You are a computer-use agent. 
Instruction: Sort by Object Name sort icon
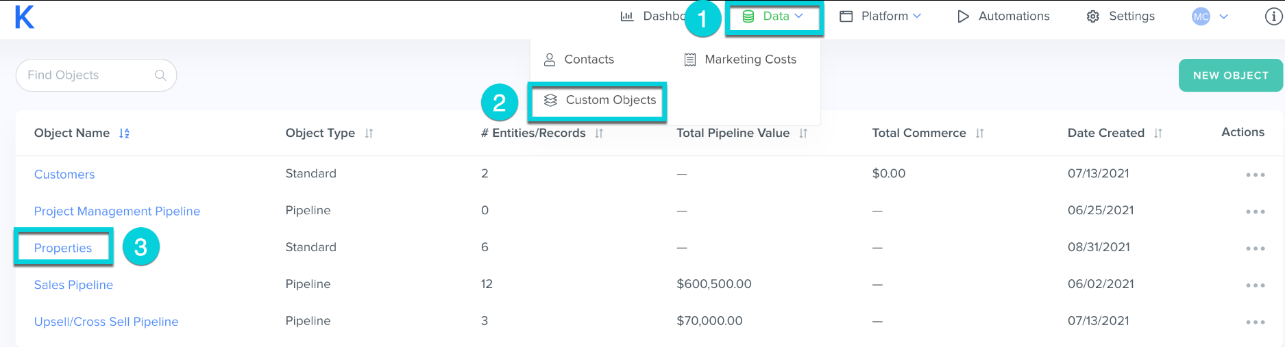pos(124,133)
